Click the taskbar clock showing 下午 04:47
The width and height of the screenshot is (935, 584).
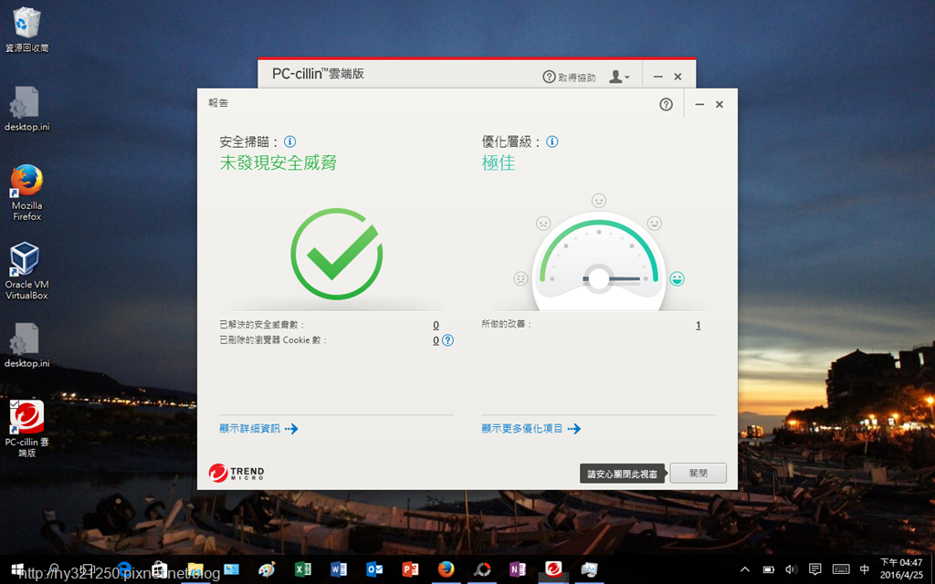[x=901, y=568]
